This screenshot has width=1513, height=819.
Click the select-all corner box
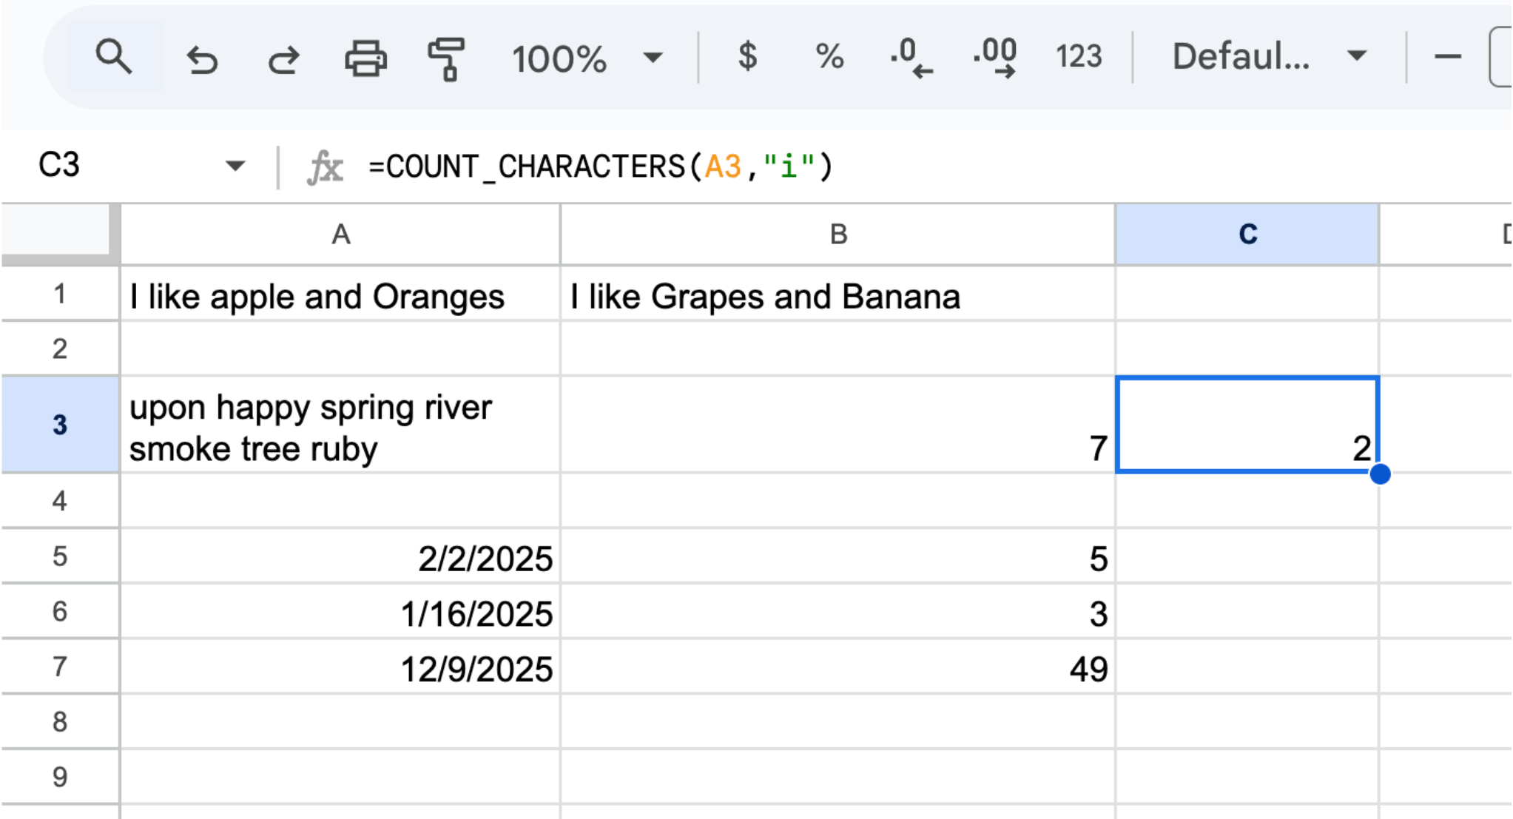[58, 235]
